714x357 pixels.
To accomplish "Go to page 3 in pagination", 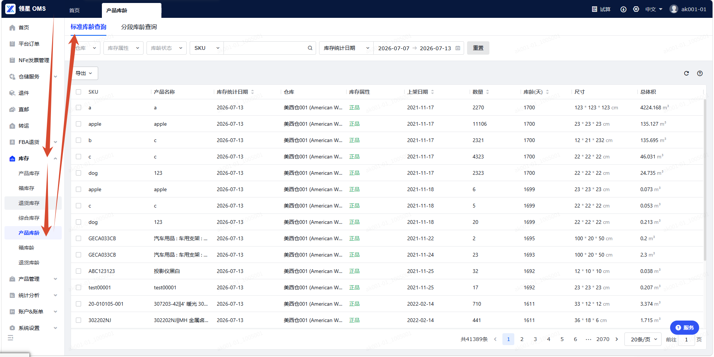I will (535, 339).
